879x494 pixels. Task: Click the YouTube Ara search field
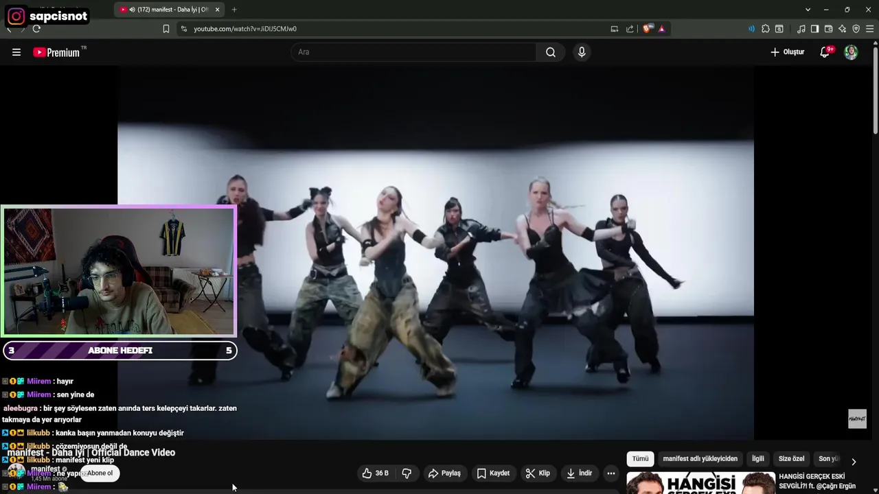coord(414,52)
